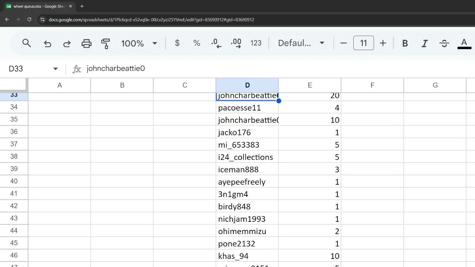Image resolution: width=475 pixels, height=267 pixels.
Task: Click value 4 next to pacoesse11
Action: point(310,108)
